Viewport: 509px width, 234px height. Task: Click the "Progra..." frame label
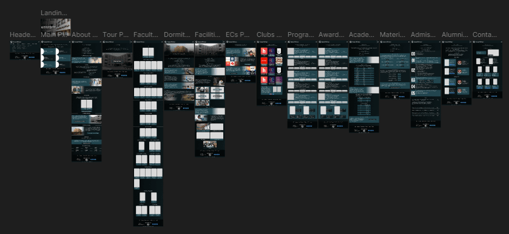pos(301,35)
